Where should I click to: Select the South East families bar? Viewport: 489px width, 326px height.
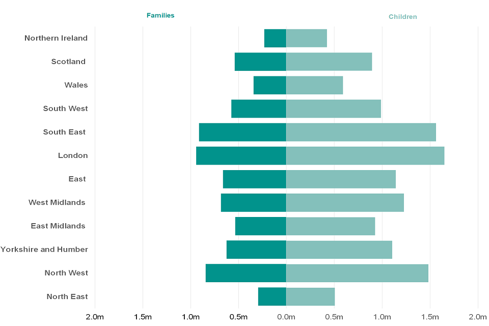pyautogui.click(x=242, y=132)
